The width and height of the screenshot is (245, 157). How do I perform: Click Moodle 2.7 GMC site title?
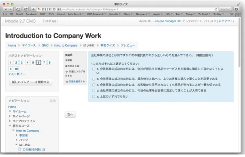(20, 21)
